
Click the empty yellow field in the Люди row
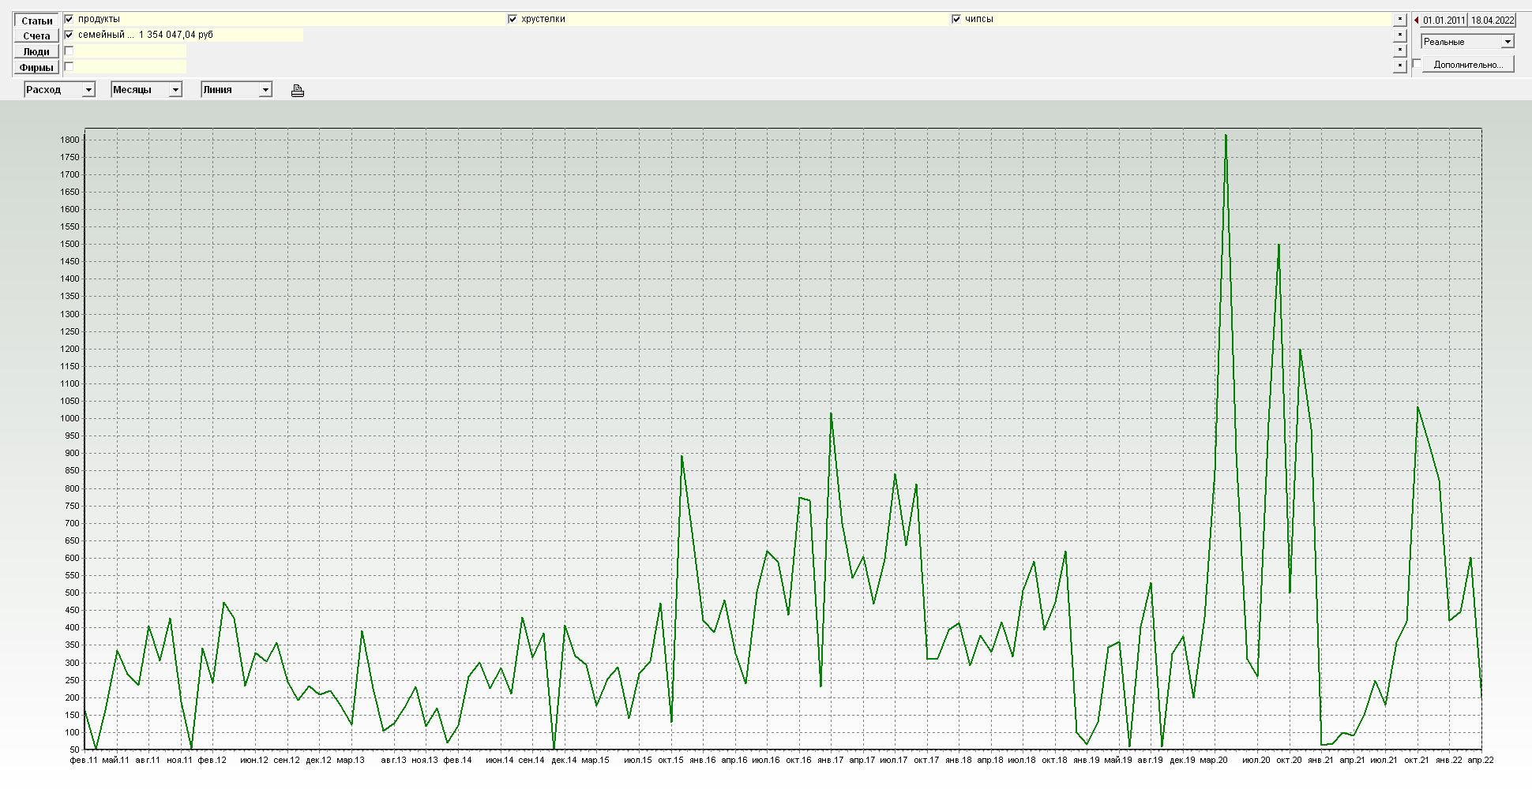(x=130, y=51)
